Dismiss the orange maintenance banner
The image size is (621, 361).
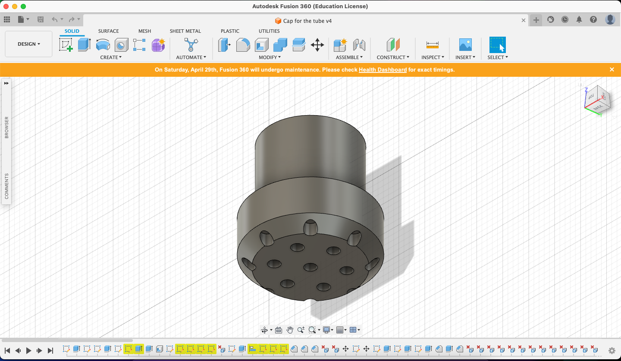(x=612, y=69)
